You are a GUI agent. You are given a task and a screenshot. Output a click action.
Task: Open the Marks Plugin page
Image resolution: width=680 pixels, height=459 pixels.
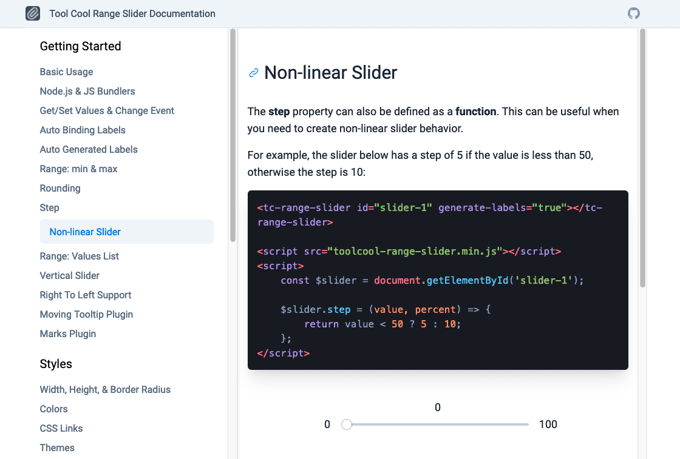67,333
